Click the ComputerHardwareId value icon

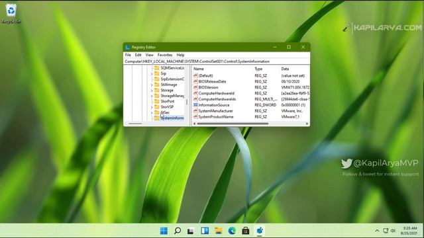pos(195,93)
